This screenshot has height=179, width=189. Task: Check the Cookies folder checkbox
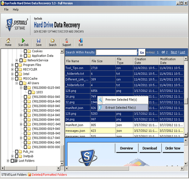pyautogui.click(x=25, y=51)
